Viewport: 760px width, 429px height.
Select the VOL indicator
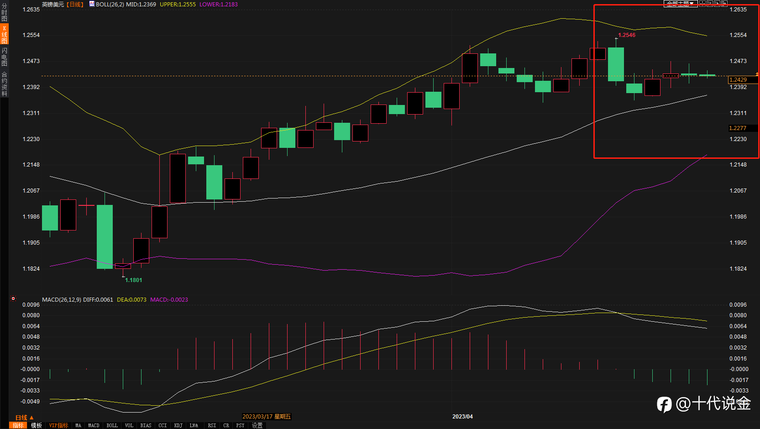(129, 425)
